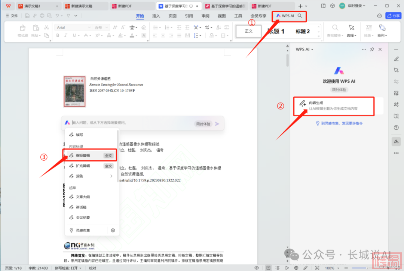
Task: Click the format painter 格式刷 icon
Action: (x=22, y=28)
